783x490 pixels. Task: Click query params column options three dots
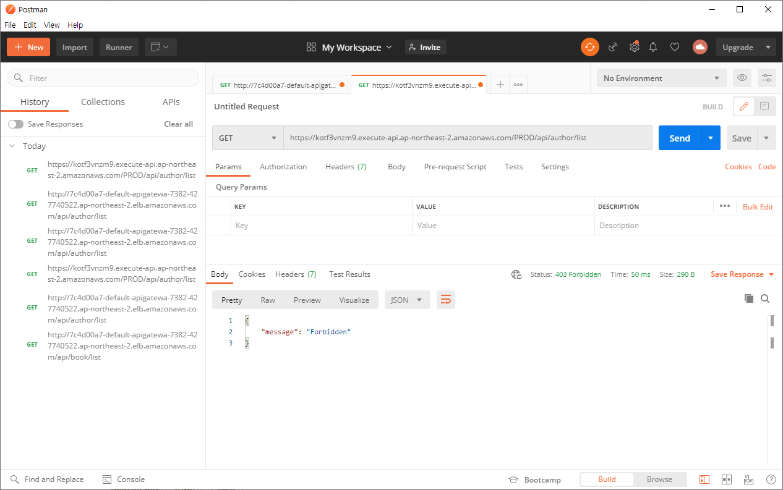pos(725,206)
